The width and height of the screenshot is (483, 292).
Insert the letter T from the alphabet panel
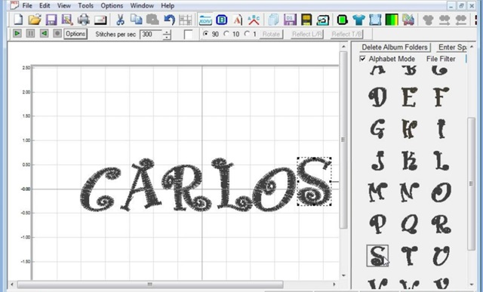[x=409, y=256]
